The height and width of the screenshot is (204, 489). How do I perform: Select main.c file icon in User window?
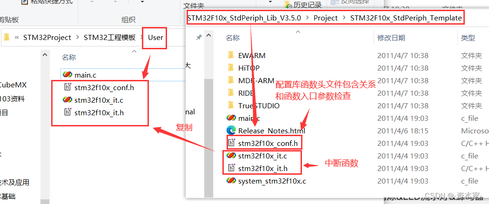click(67, 75)
